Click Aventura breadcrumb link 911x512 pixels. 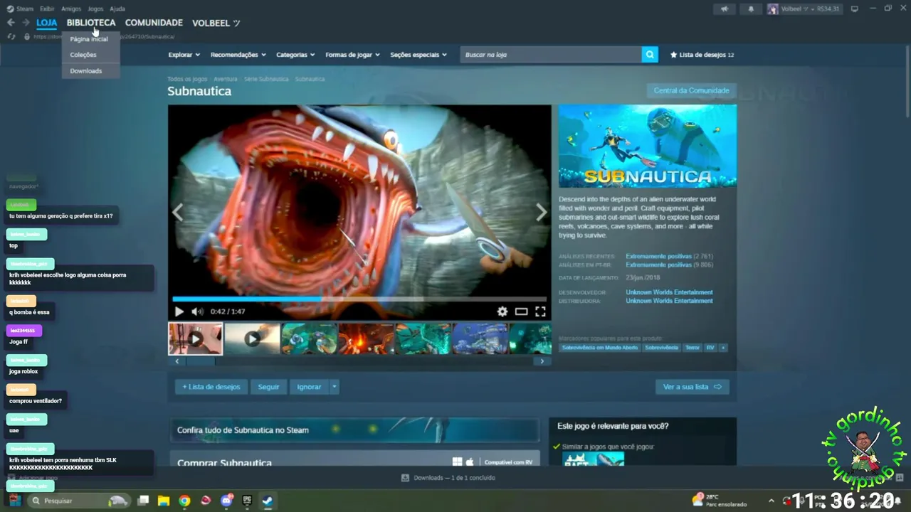(x=226, y=79)
